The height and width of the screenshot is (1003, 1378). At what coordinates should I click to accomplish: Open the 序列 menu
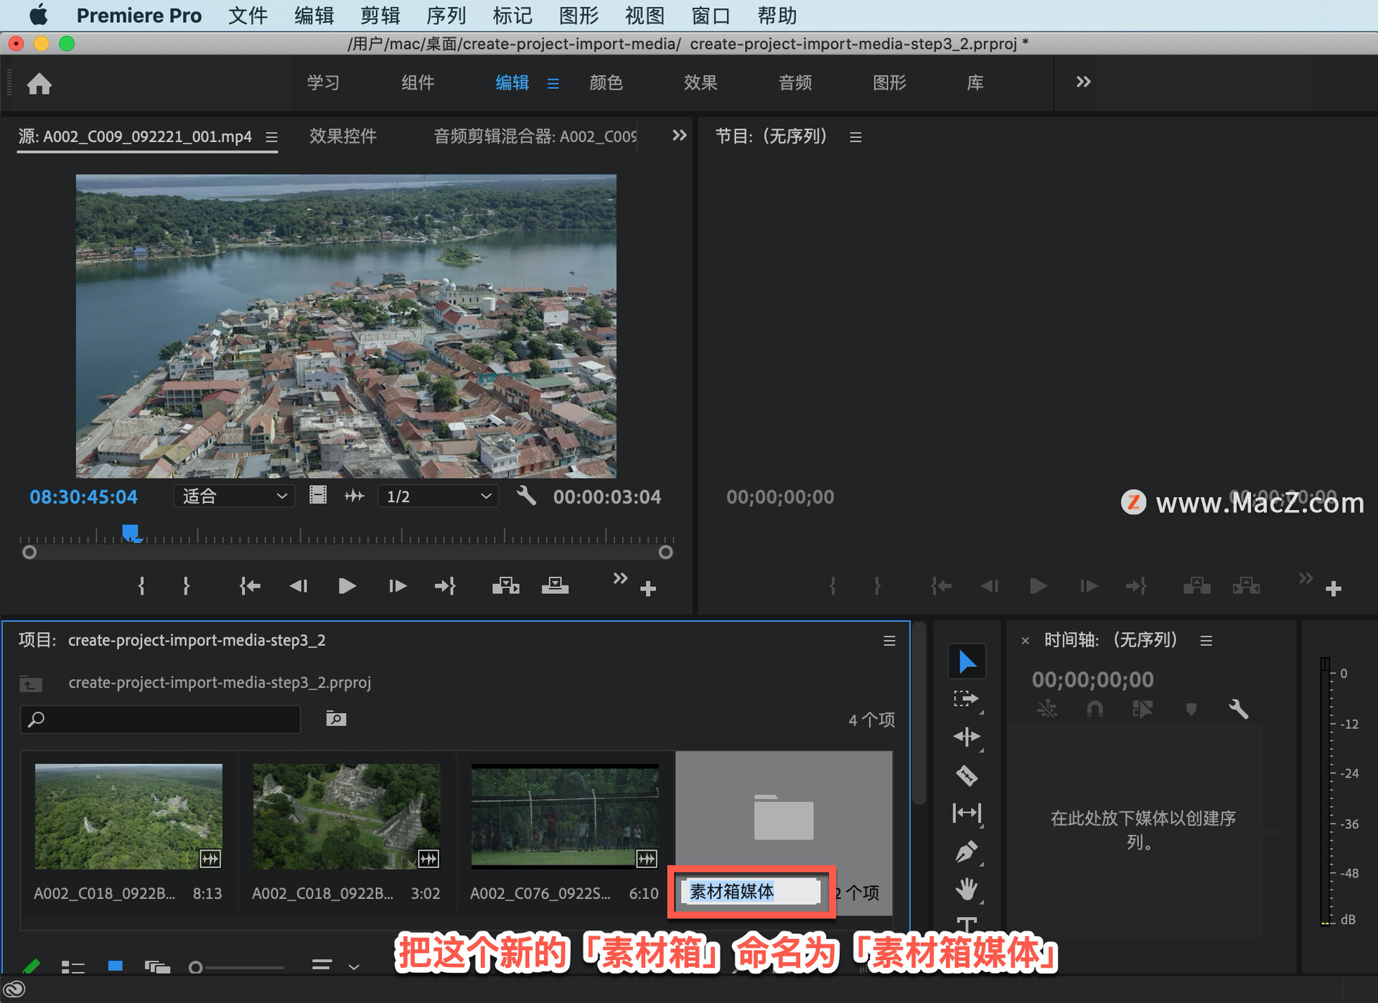446,15
